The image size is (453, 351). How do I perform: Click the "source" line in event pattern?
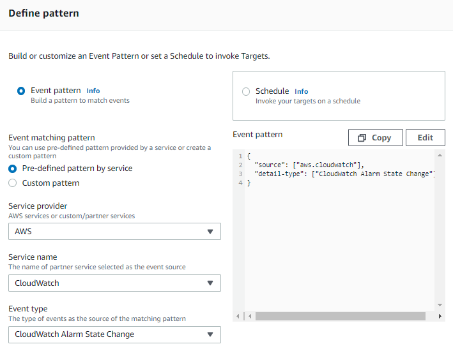tap(309, 165)
